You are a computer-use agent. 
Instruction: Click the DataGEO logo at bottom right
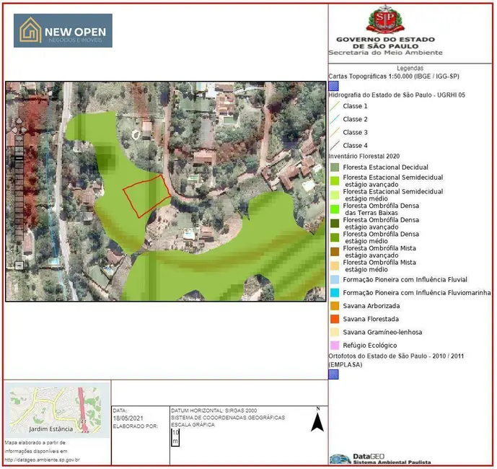380,458
